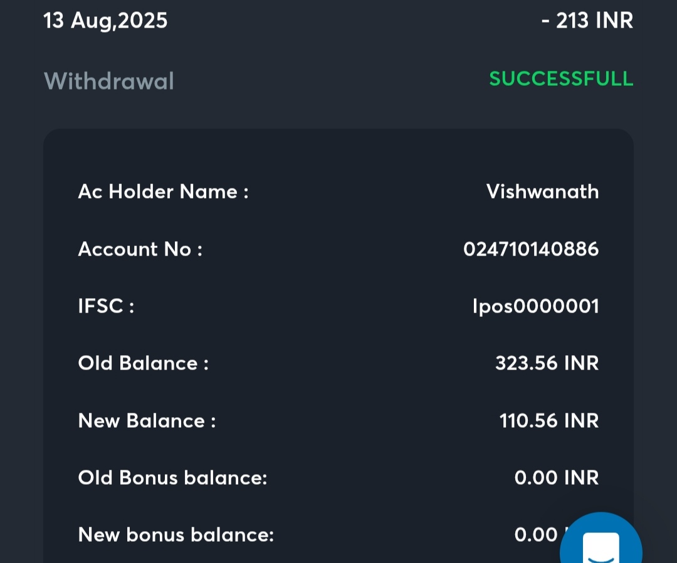This screenshot has width=677, height=563.
Task: Click the 323.56 INR old balance
Action: 547,364
